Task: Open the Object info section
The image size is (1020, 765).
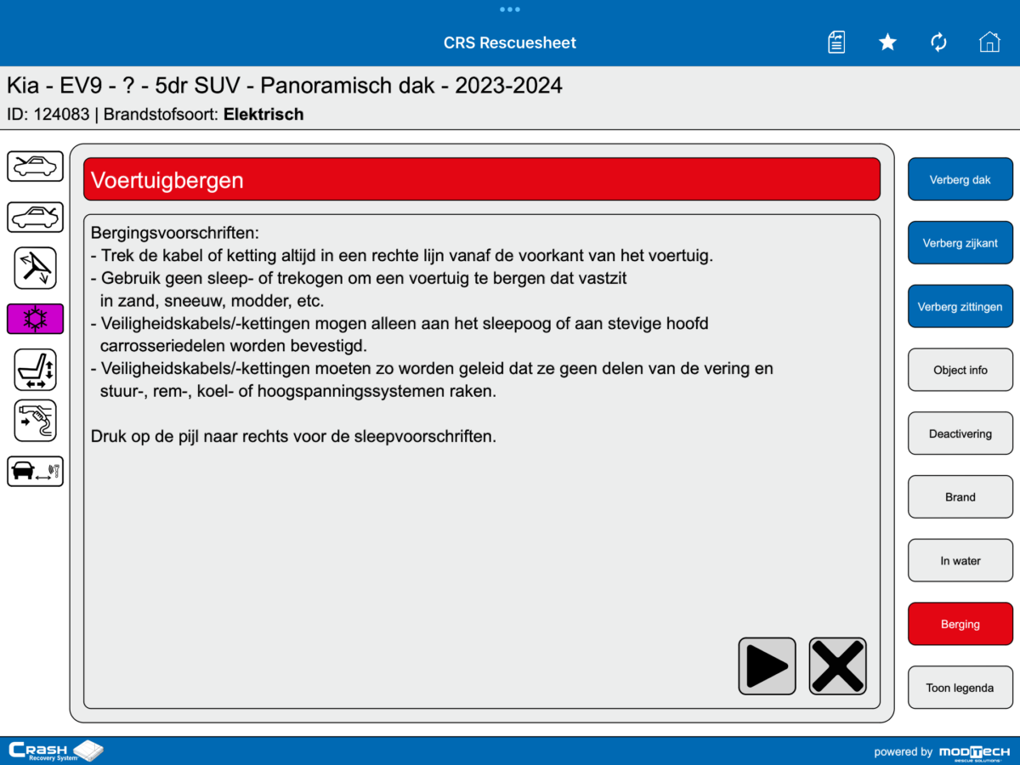Action: tap(960, 370)
